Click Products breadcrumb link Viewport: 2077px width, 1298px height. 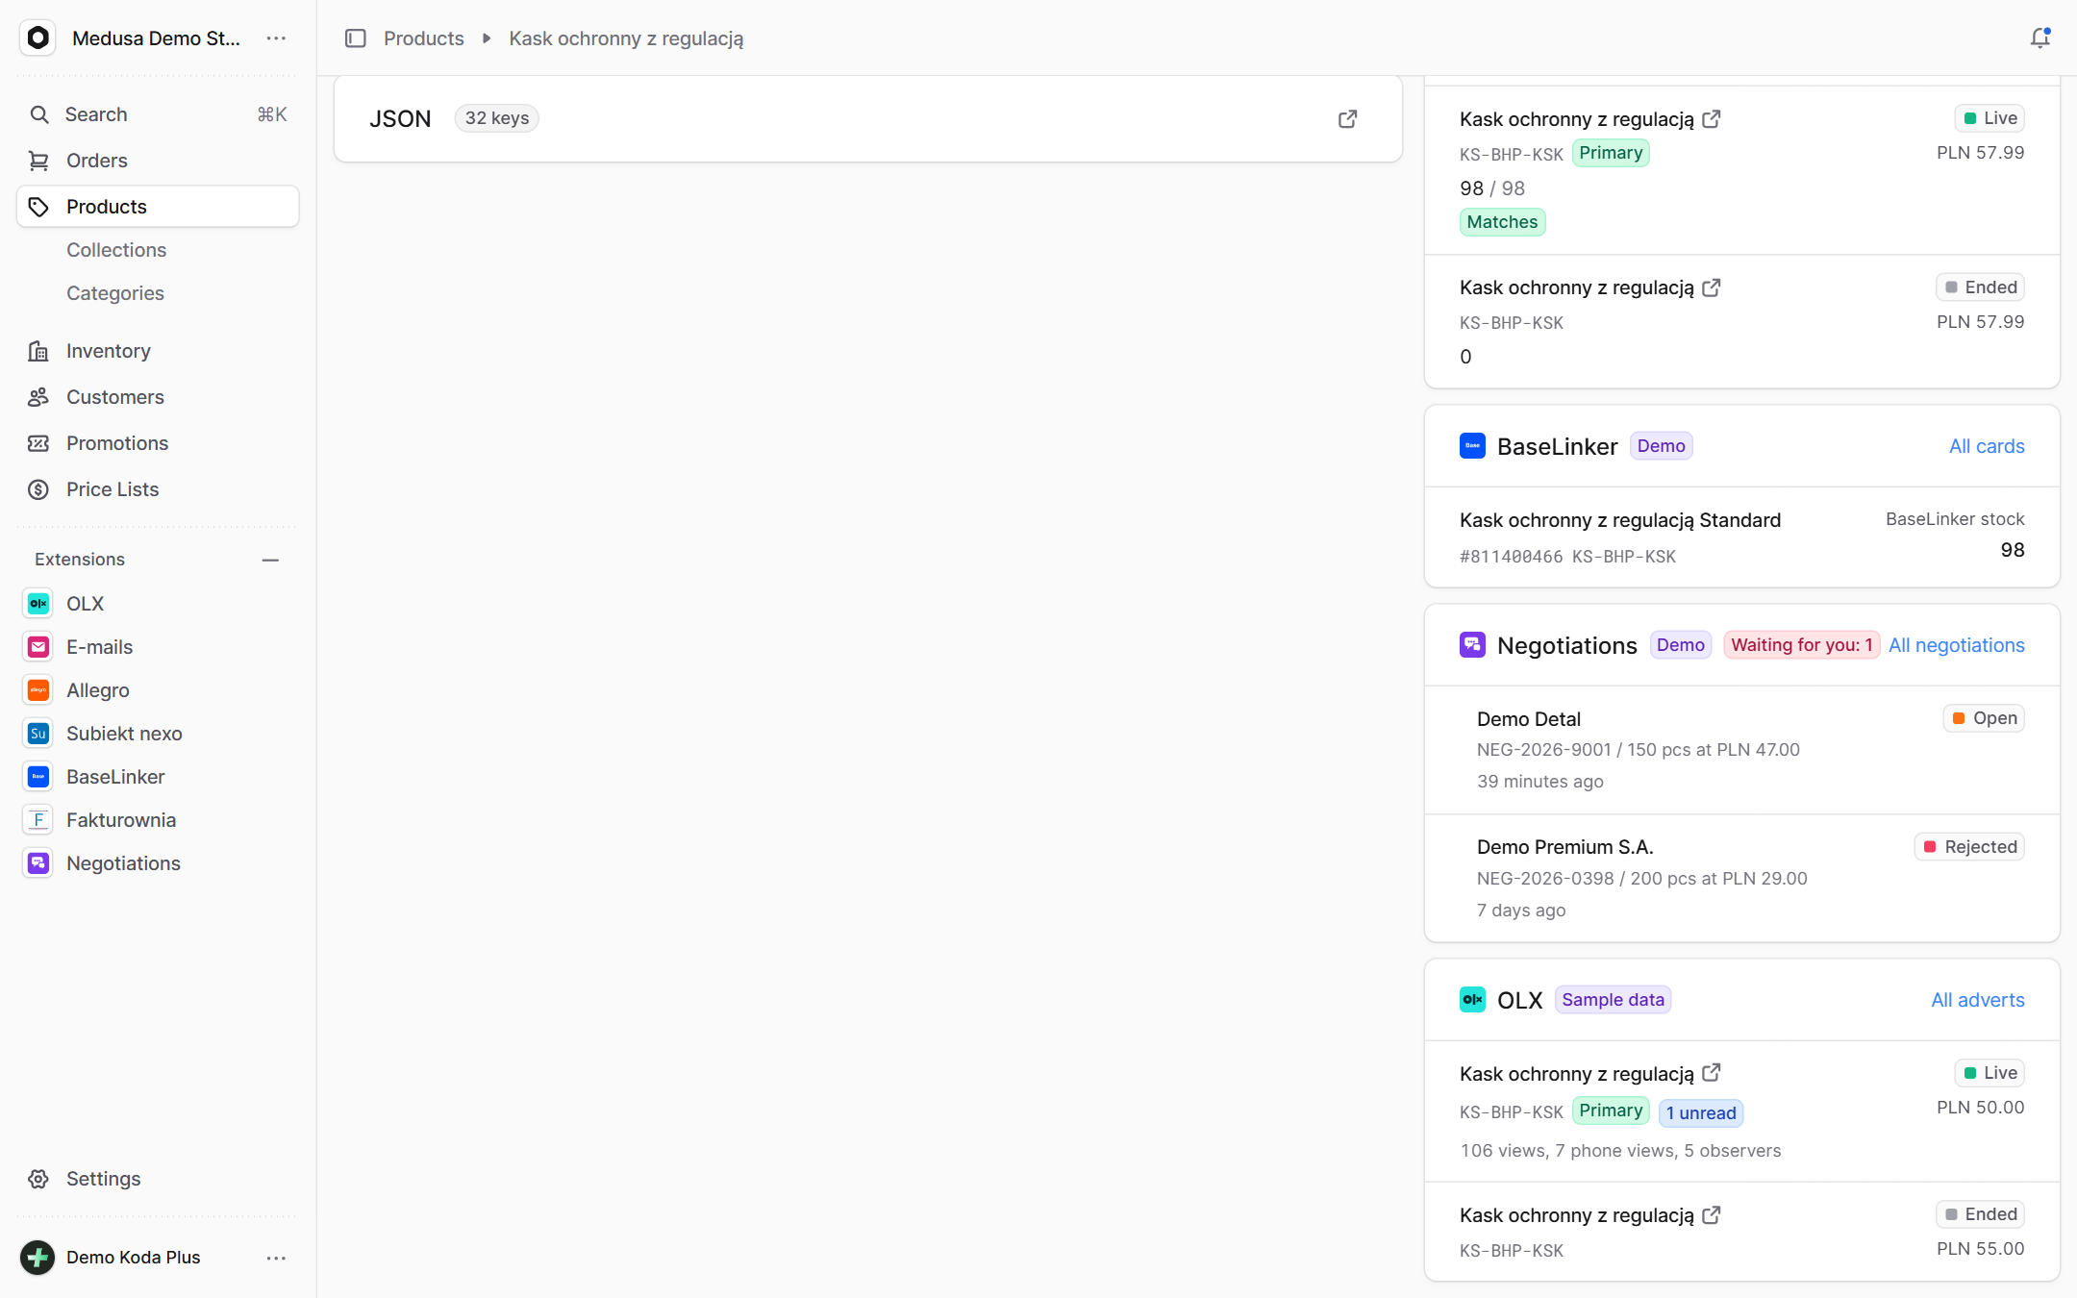pos(424,38)
